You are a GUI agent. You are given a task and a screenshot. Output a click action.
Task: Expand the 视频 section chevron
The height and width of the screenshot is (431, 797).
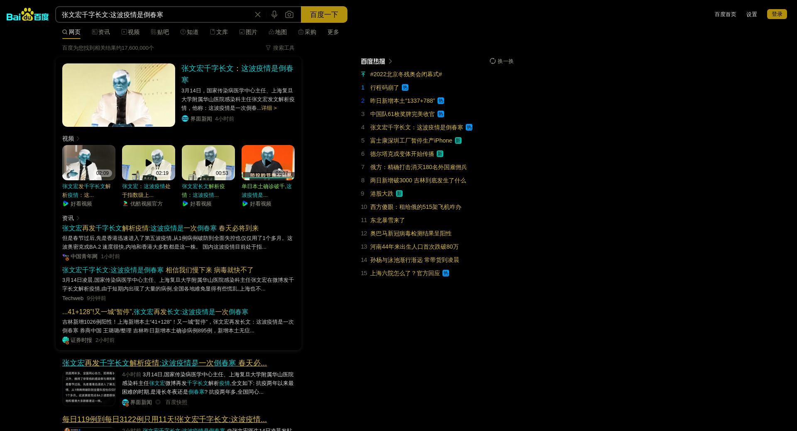pos(78,138)
